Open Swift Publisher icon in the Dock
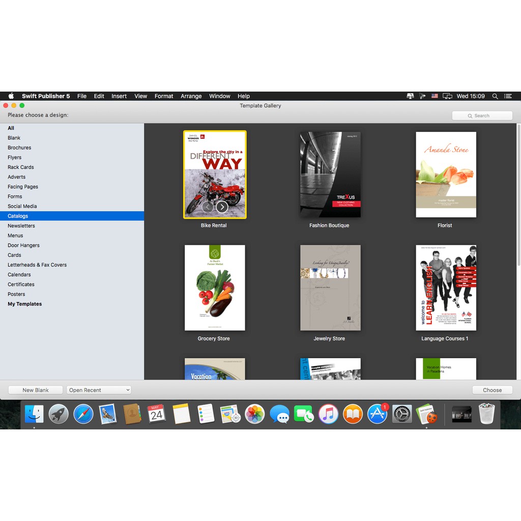 426,414
